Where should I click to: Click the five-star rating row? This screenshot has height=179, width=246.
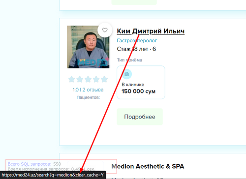click(x=88, y=79)
